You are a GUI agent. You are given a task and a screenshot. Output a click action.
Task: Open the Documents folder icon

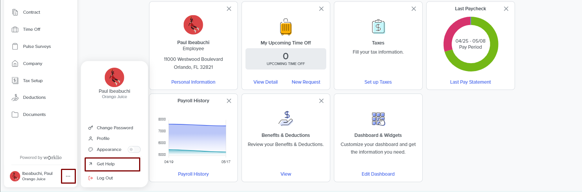[x=15, y=114]
